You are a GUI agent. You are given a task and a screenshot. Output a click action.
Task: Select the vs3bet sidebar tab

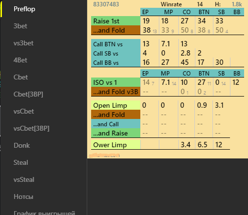pyautogui.click(x=23, y=43)
